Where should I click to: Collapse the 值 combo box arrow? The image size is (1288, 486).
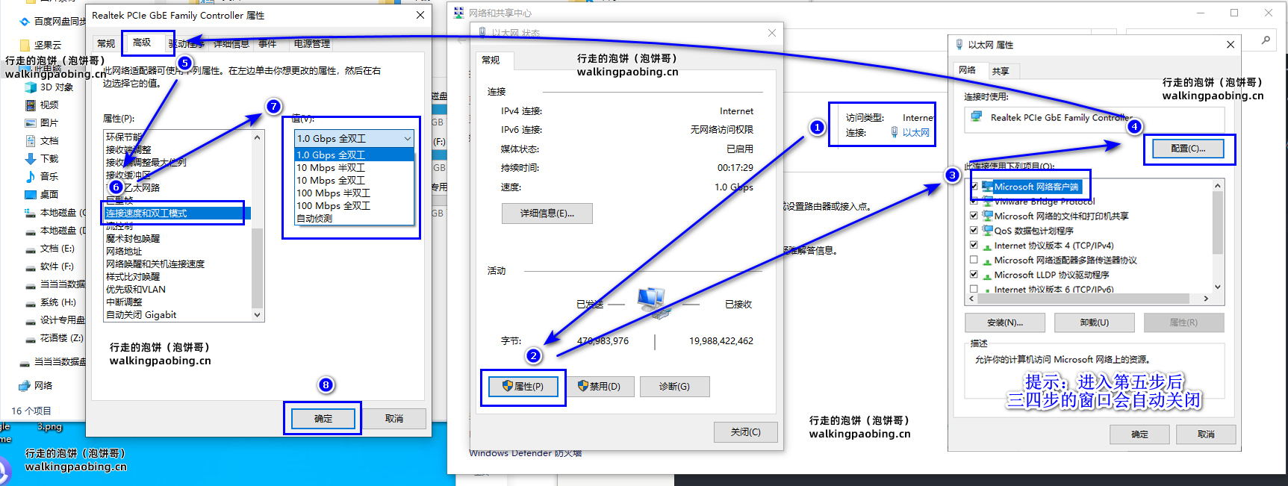[x=407, y=139]
